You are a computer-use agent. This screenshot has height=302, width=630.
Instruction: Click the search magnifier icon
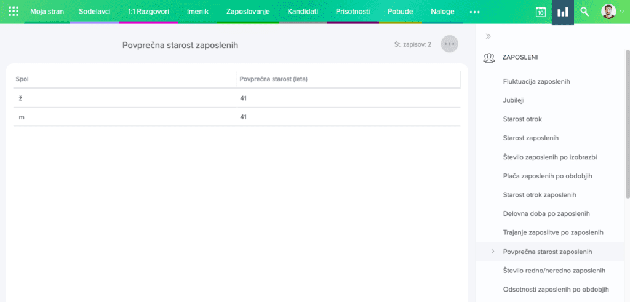pos(584,12)
